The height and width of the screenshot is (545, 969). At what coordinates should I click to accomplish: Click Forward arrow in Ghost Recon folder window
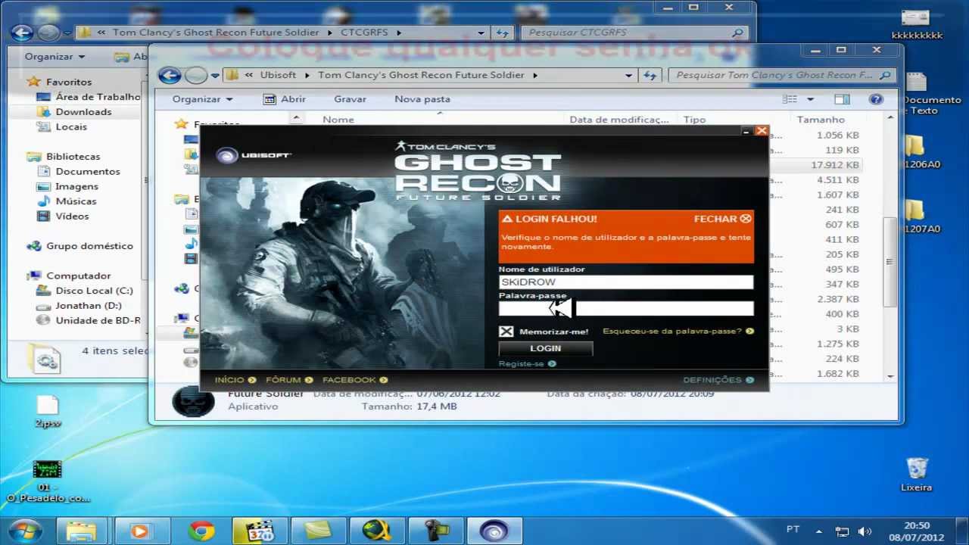196,75
